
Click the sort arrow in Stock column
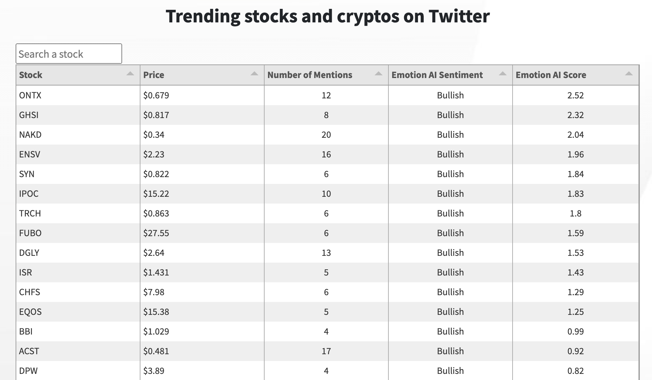pos(130,74)
